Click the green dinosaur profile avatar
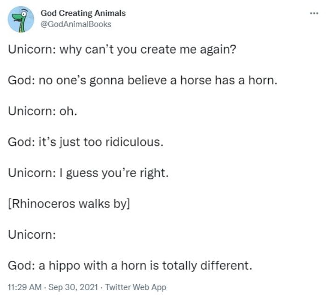 point(21,20)
